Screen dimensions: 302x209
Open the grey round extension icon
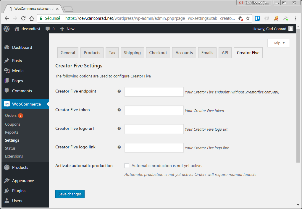point(267,18)
